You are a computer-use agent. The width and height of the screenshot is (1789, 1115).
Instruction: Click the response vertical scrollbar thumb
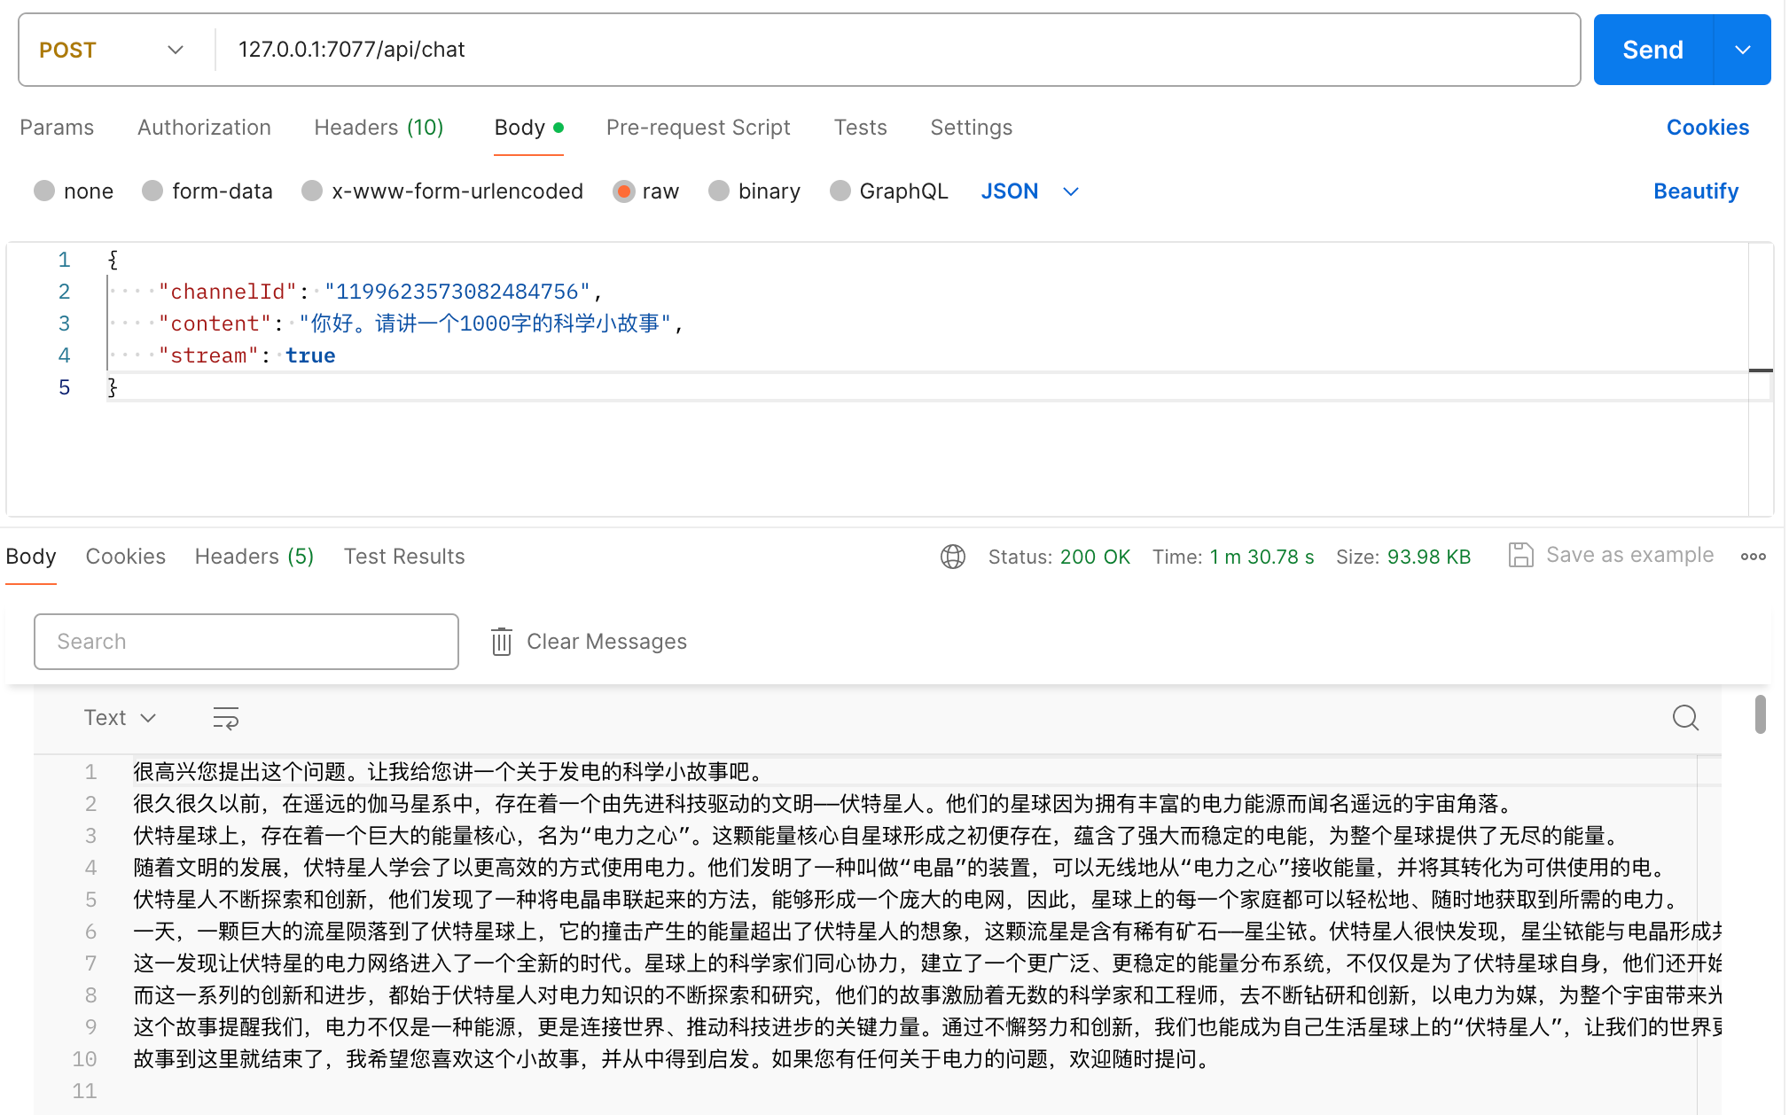point(1760,715)
